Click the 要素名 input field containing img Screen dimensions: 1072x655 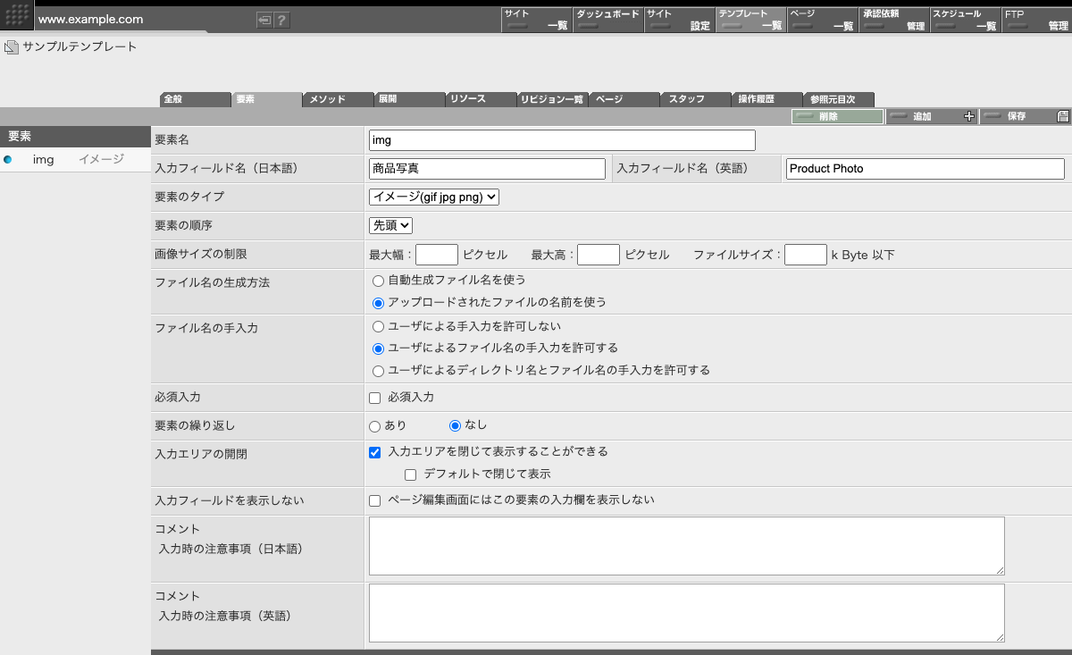tap(559, 139)
